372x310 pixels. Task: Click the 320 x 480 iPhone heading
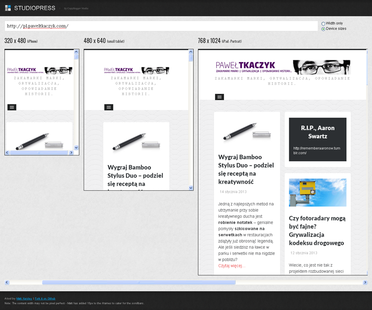pyautogui.click(x=21, y=41)
